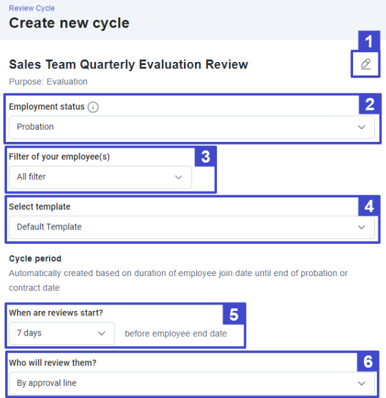Click the chevron arrow in Probation field
Viewport: 386px width, 398px height.
[361, 127]
